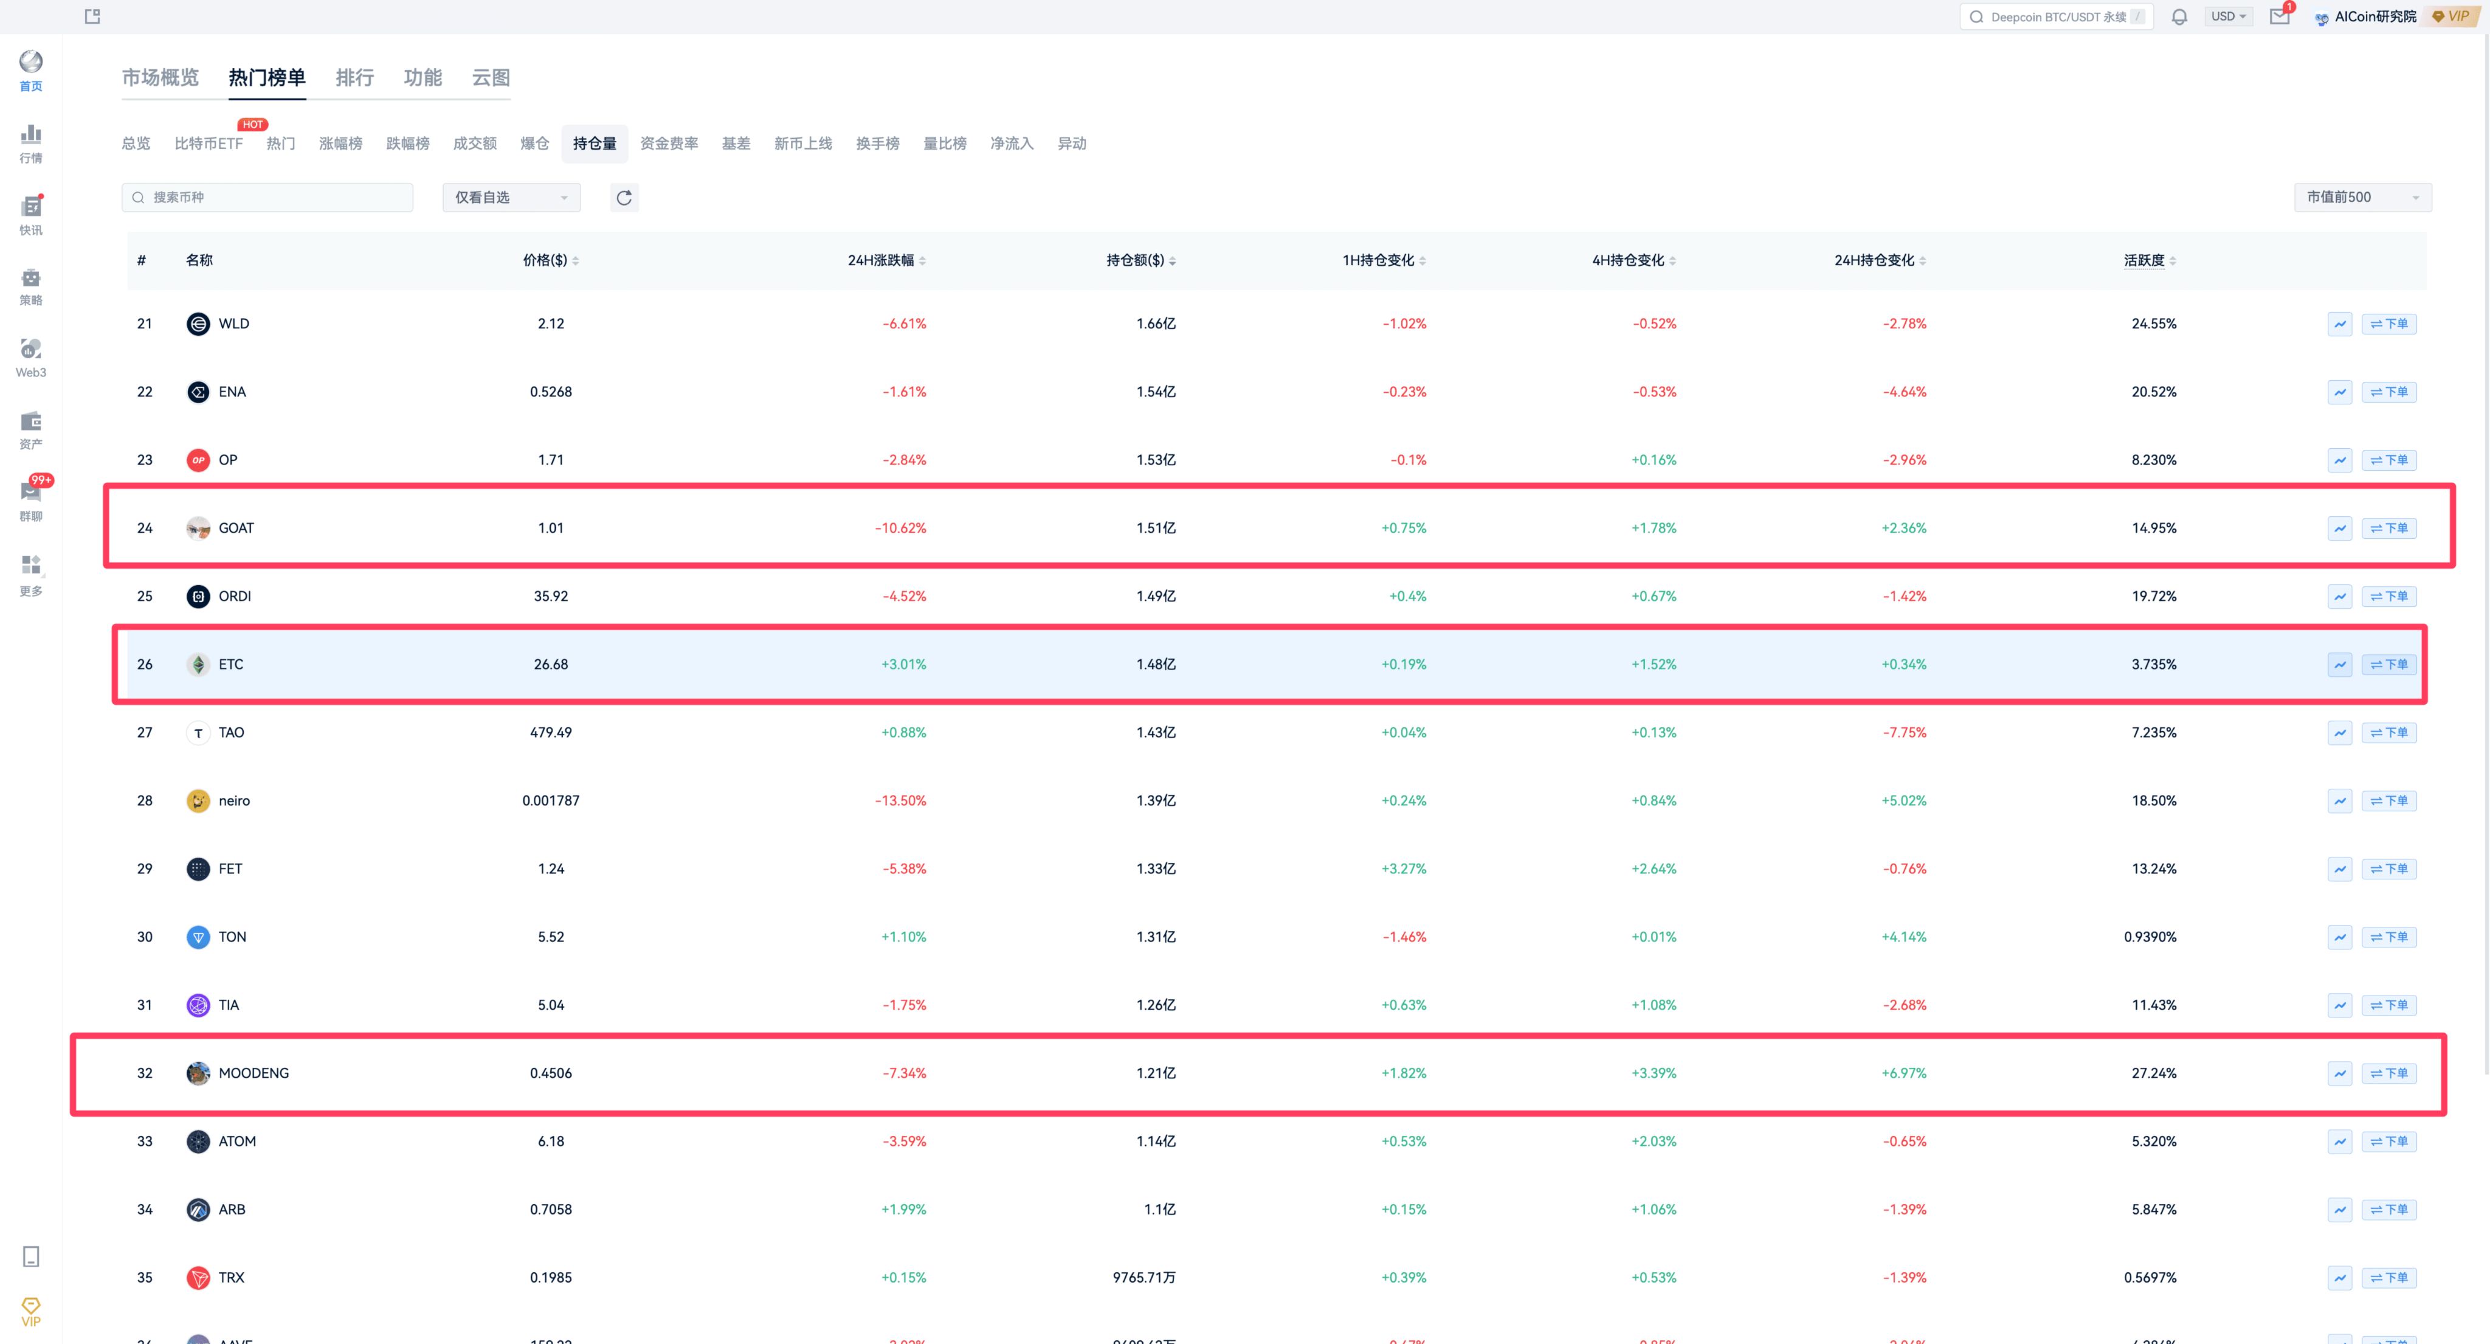Sort by 4H持仓变化 column

[1633, 260]
